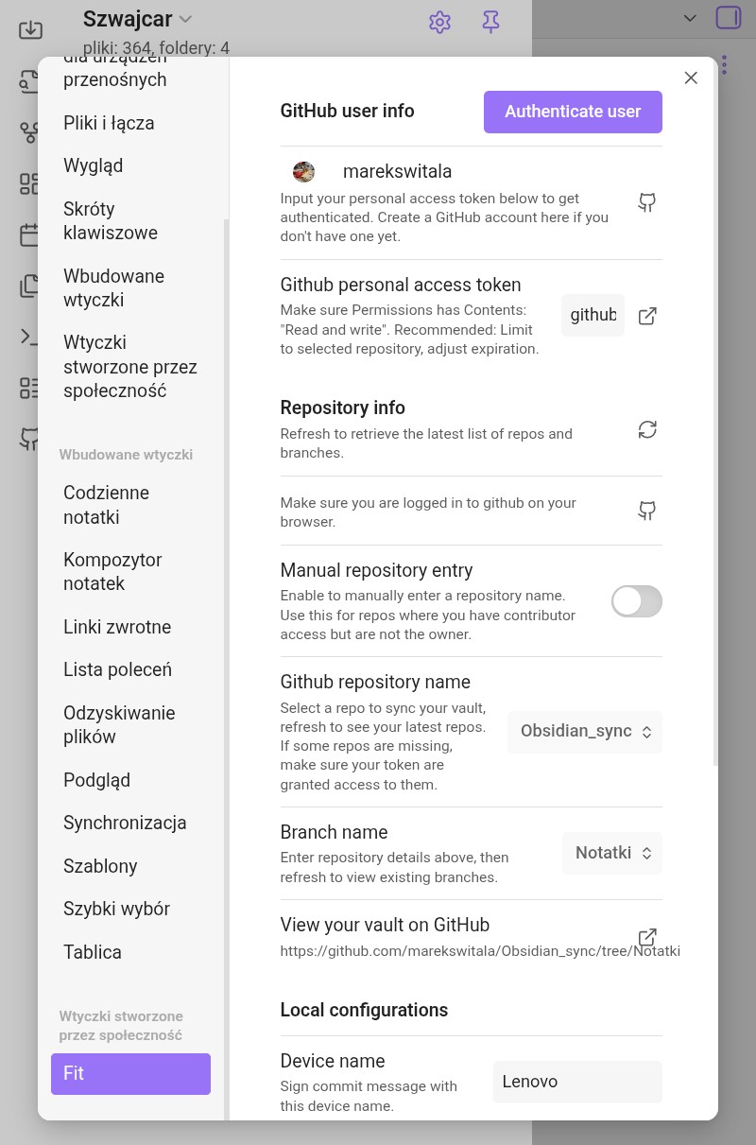
Task: Click the pin icon next to the gear
Action: 490,21
